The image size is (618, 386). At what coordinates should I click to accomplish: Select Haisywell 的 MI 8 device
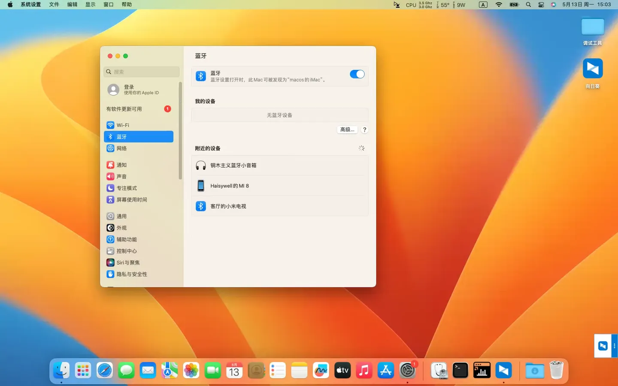coord(230,185)
